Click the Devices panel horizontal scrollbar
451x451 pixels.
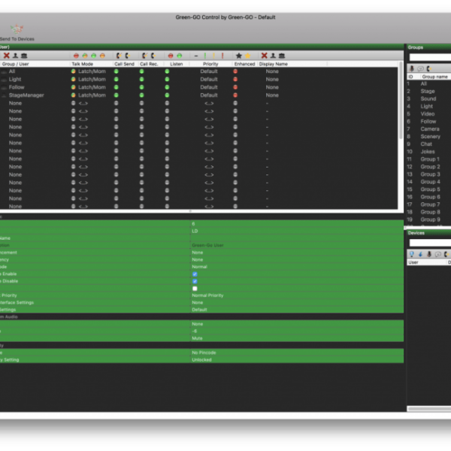[x=429, y=409]
